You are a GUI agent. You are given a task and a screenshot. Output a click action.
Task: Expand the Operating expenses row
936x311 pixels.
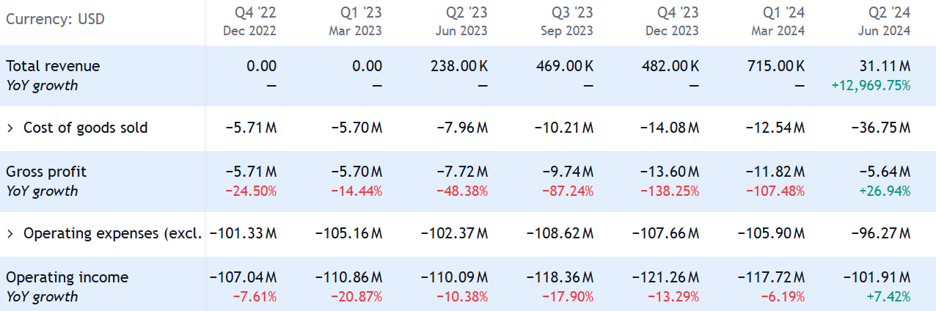point(10,234)
